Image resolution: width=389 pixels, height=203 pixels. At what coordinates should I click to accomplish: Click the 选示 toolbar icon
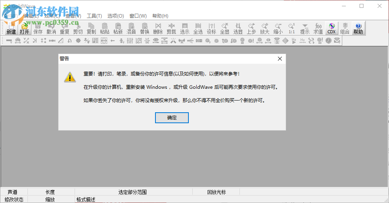184,28
